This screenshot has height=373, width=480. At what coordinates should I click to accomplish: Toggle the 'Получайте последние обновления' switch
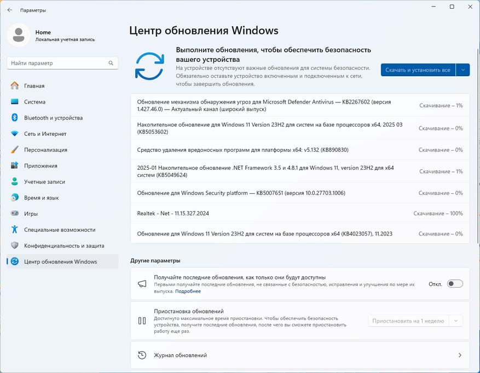point(455,284)
